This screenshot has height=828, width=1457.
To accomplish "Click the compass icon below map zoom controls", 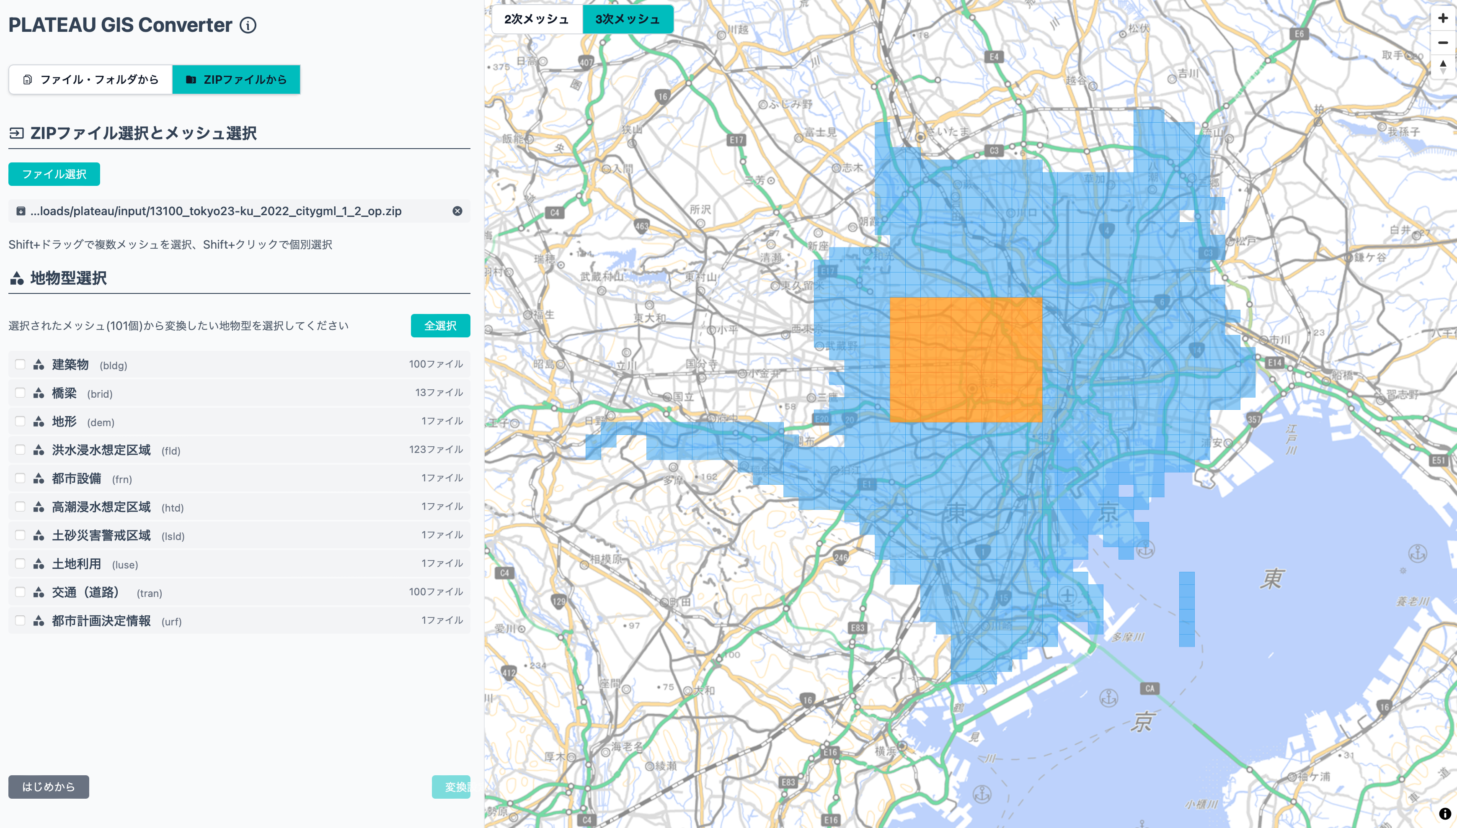I will 1443,67.
